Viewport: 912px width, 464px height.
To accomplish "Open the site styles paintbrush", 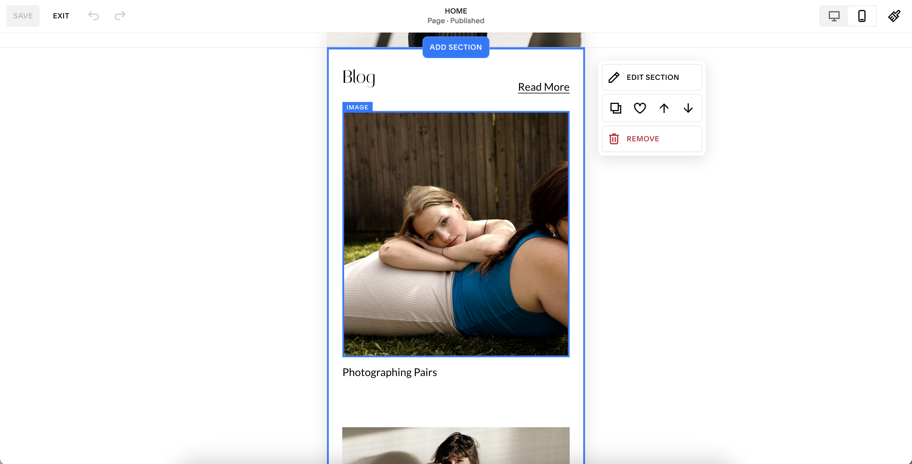I will click(x=894, y=16).
